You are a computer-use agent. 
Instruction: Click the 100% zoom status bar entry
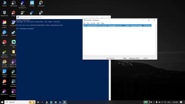[x=125, y=58]
